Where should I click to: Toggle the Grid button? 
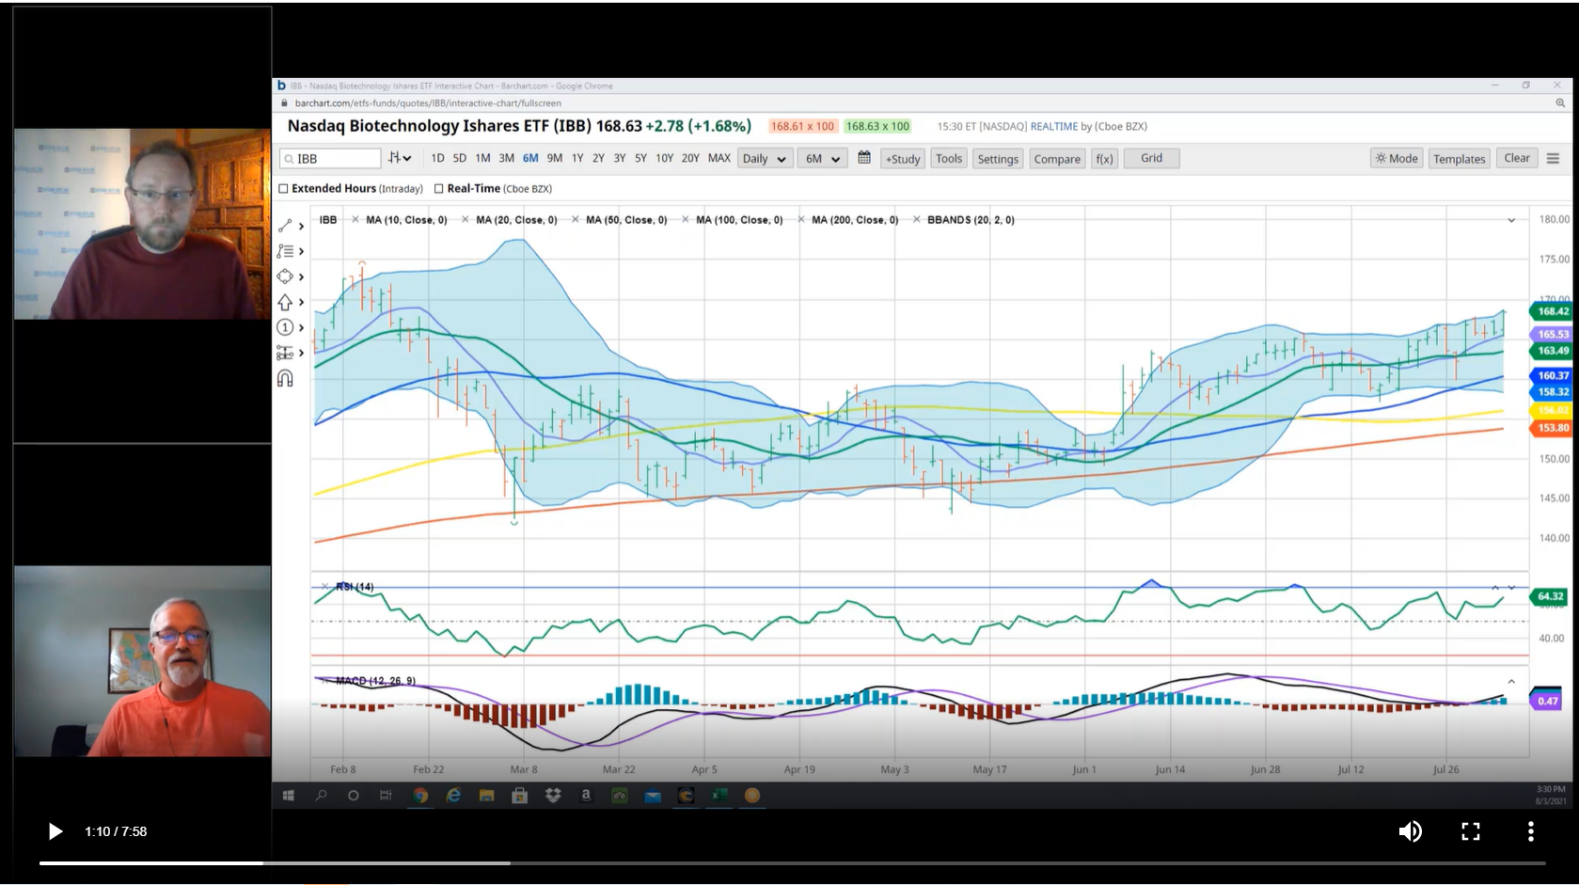click(1151, 158)
